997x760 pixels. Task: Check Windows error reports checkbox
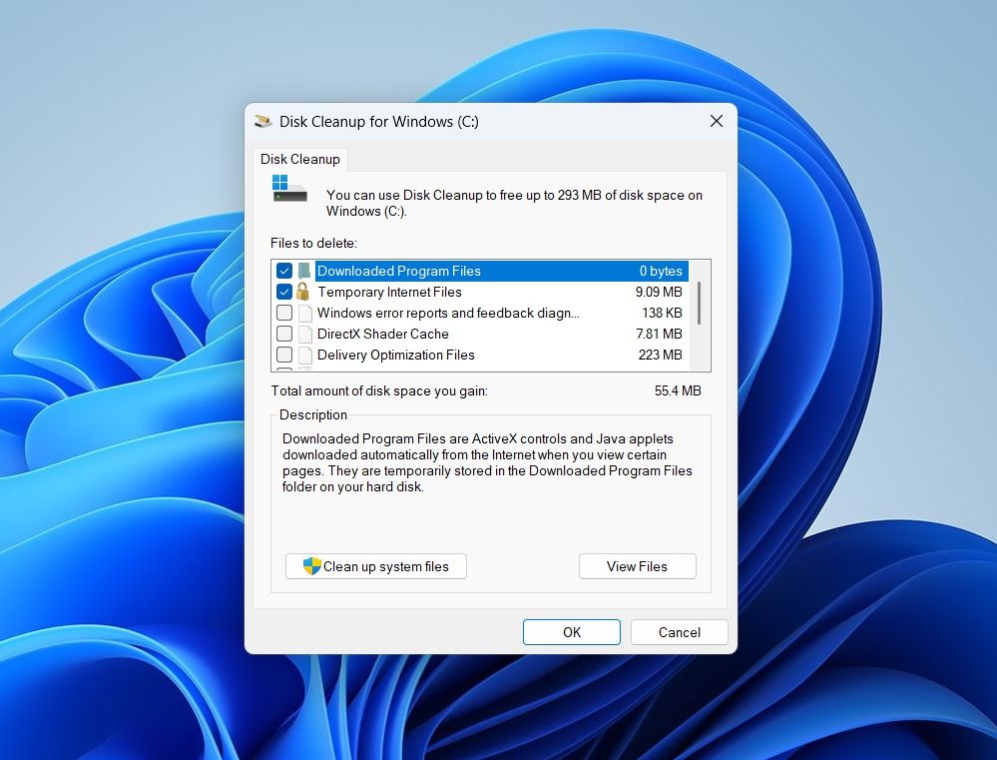tap(284, 314)
